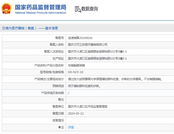The height and width of the screenshot is (134, 174).
Task: Click the 备案日期 label
Action: point(58,113)
